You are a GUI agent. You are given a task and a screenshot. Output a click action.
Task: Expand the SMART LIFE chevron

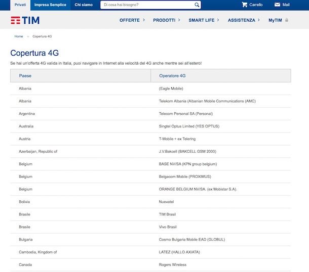(x=218, y=20)
